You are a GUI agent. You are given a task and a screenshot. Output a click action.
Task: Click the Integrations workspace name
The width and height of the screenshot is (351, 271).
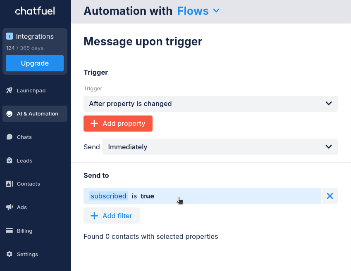tap(35, 36)
